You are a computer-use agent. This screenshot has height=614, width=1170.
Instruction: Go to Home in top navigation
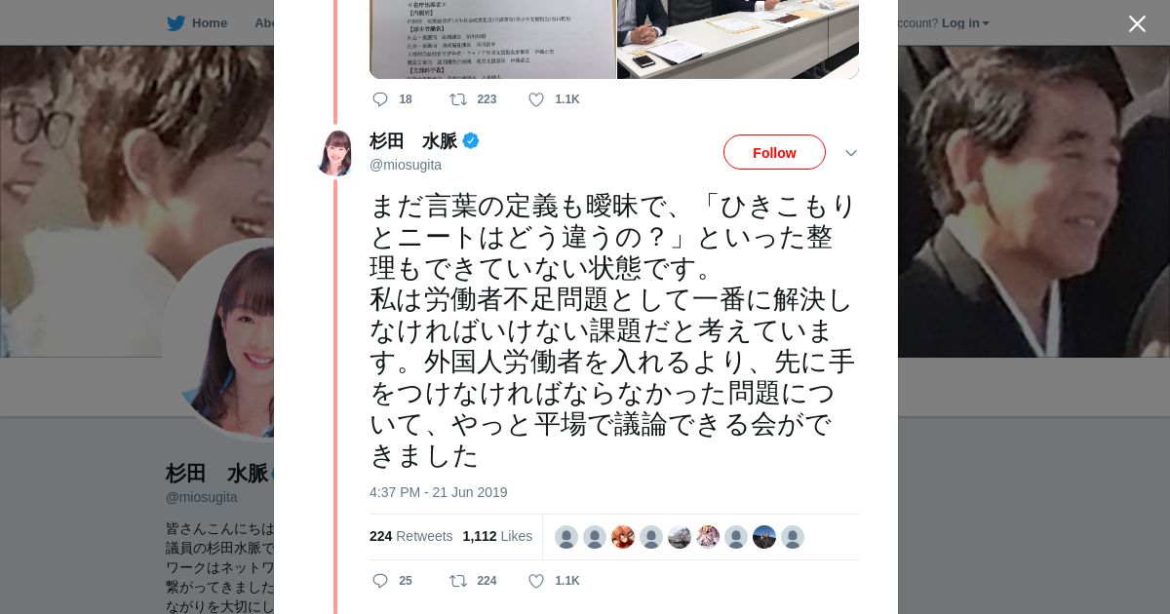(x=209, y=23)
